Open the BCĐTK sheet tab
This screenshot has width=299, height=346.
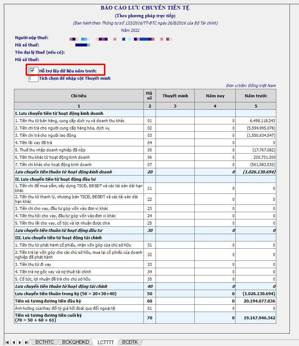point(130,342)
